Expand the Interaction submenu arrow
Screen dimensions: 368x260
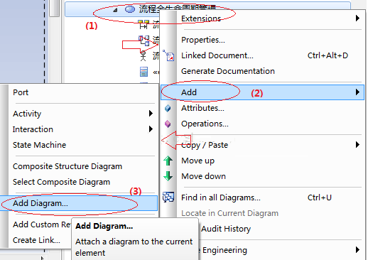click(151, 129)
